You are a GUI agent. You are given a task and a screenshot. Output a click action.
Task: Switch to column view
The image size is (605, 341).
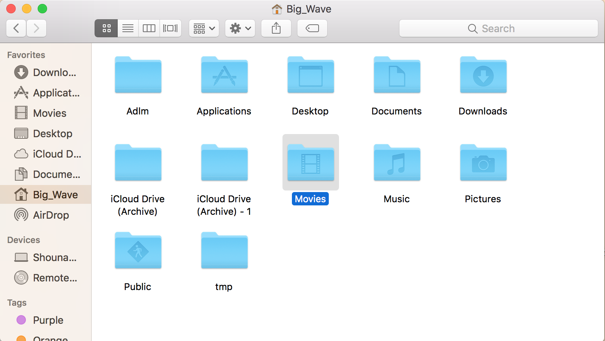149,28
